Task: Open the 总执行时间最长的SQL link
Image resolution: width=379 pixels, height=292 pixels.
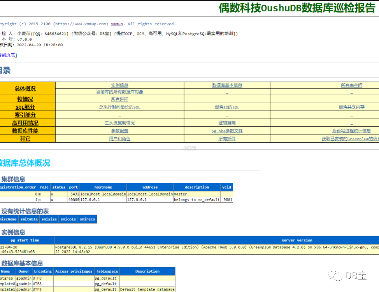Action: pyautogui.click(x=119, y=107)
